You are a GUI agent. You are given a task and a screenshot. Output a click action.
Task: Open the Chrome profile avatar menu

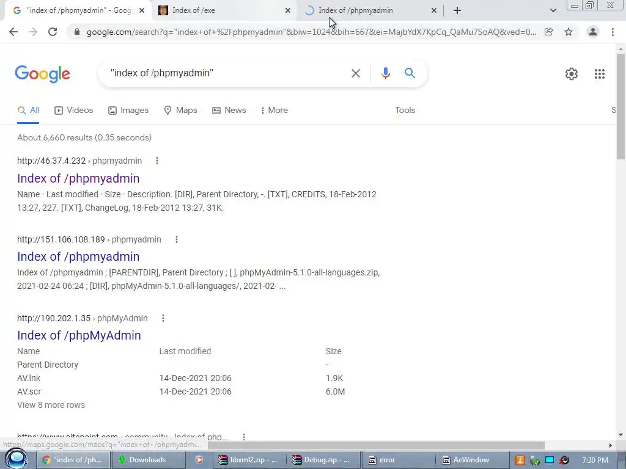593,32
